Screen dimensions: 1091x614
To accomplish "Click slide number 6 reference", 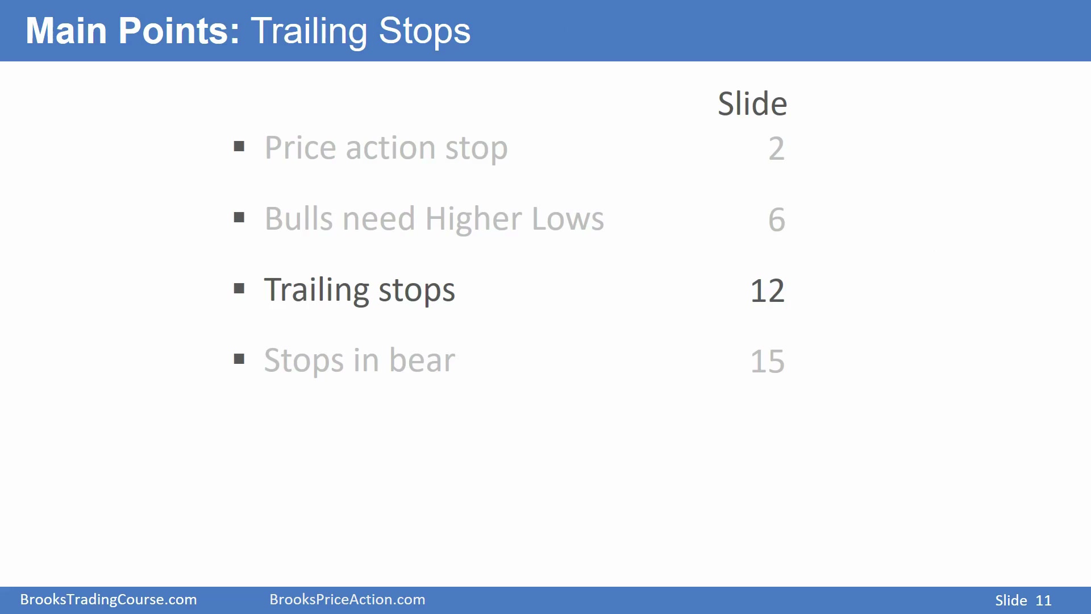I will pos(776,220).
